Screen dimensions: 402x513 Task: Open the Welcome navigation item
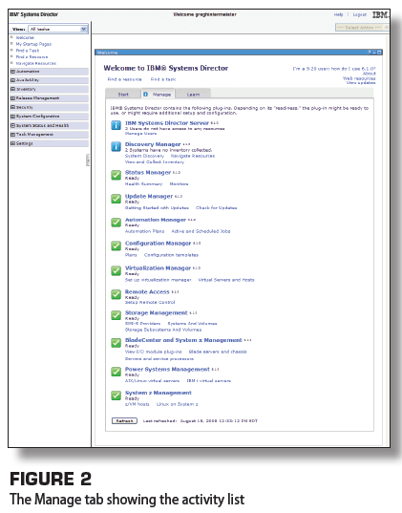(x=25, y=37)
